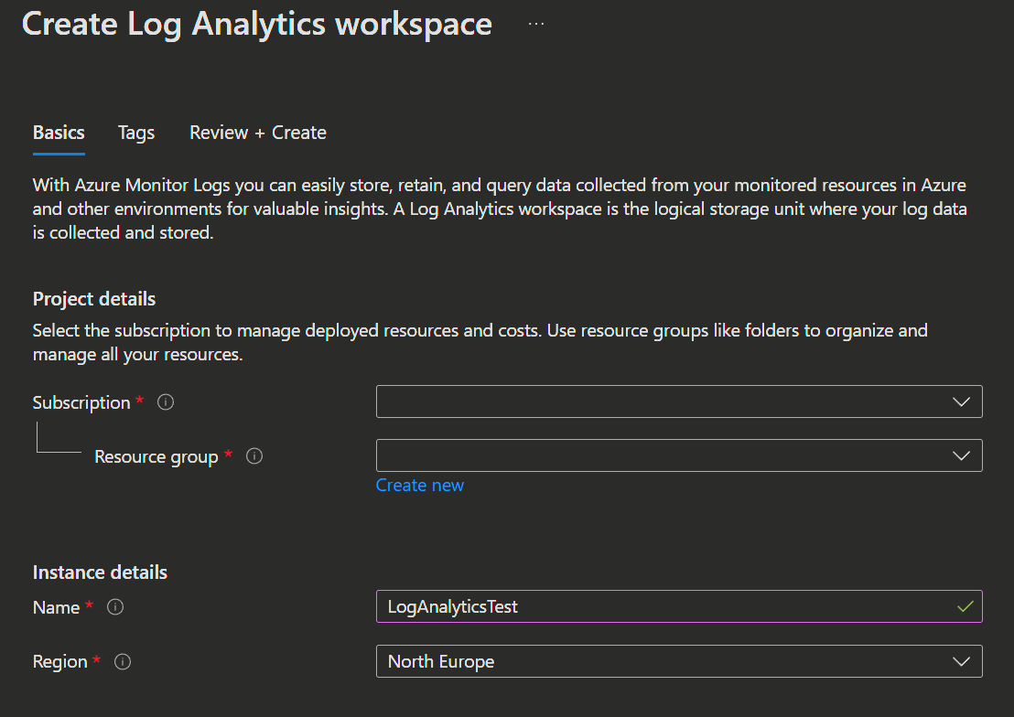Image resolution: width=1014 pixels, height=717 pixels.
Task: Click the Instance details heading
Action: (101, 573)
